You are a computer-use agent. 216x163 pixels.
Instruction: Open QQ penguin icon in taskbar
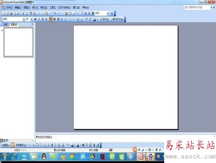tap(44, 157)
